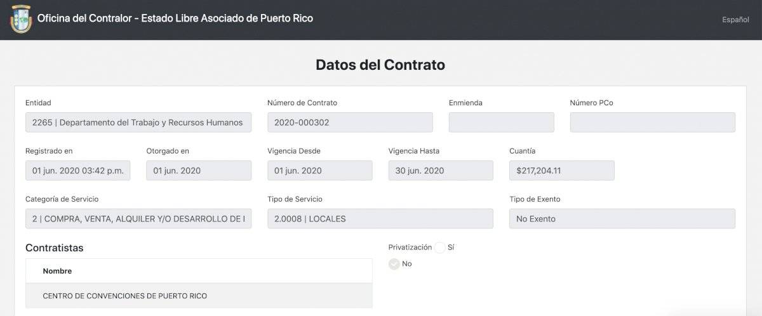Click the Cuantía amount field

pos(562,171)
